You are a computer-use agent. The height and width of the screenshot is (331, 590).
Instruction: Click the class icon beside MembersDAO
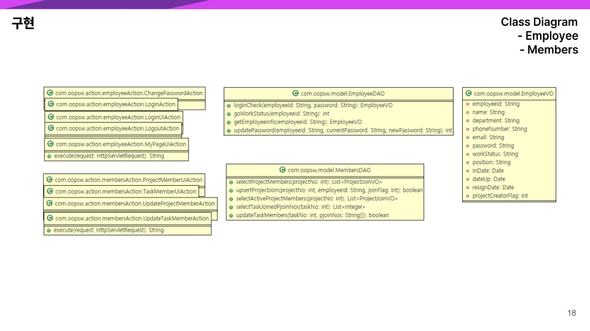(283, 170)
